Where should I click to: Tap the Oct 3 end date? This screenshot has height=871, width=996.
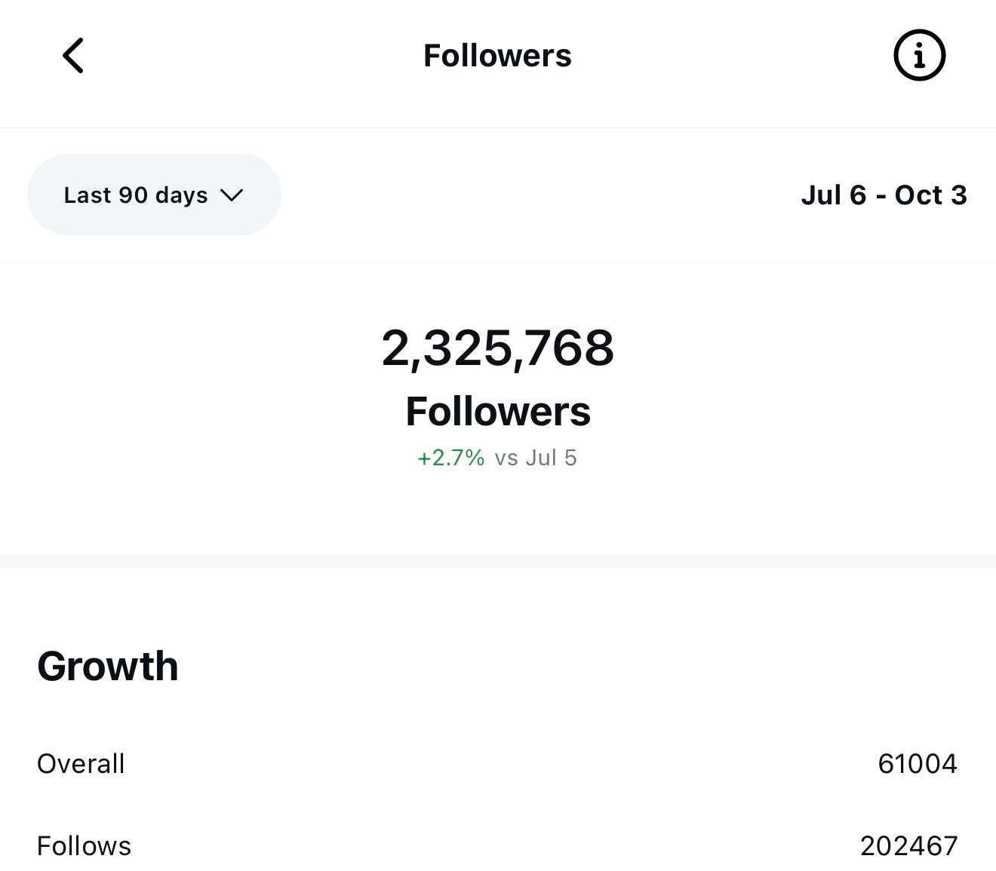pyautogui.click(x=930, y=195)
